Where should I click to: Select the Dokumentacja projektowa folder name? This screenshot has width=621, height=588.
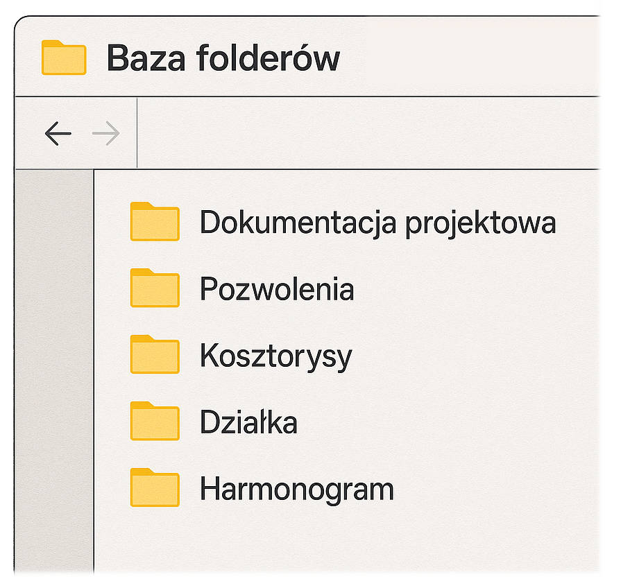pos(377,223)
